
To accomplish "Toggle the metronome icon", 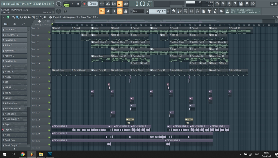I will click(102, 4).
